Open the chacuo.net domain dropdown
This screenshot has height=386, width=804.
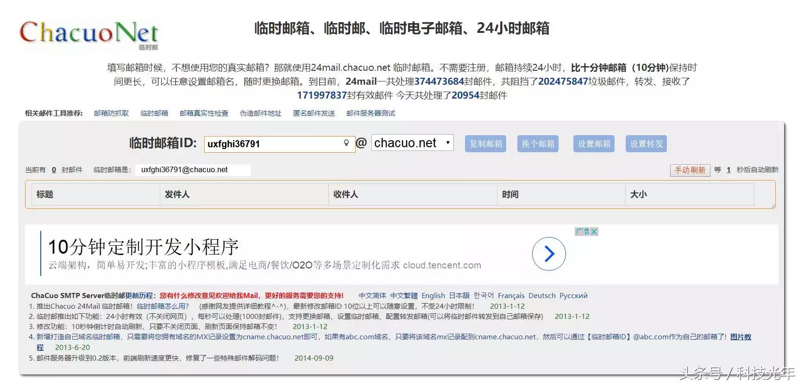[x=412, y=143]
